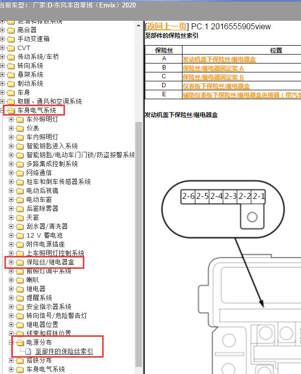Click fuse letter D cell
The image size is (301, 374).
tap(164, 85)
